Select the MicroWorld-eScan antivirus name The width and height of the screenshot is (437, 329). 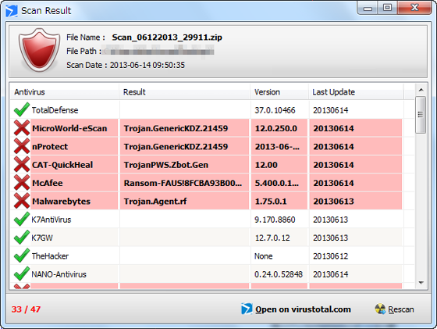[x=69, y=128]
